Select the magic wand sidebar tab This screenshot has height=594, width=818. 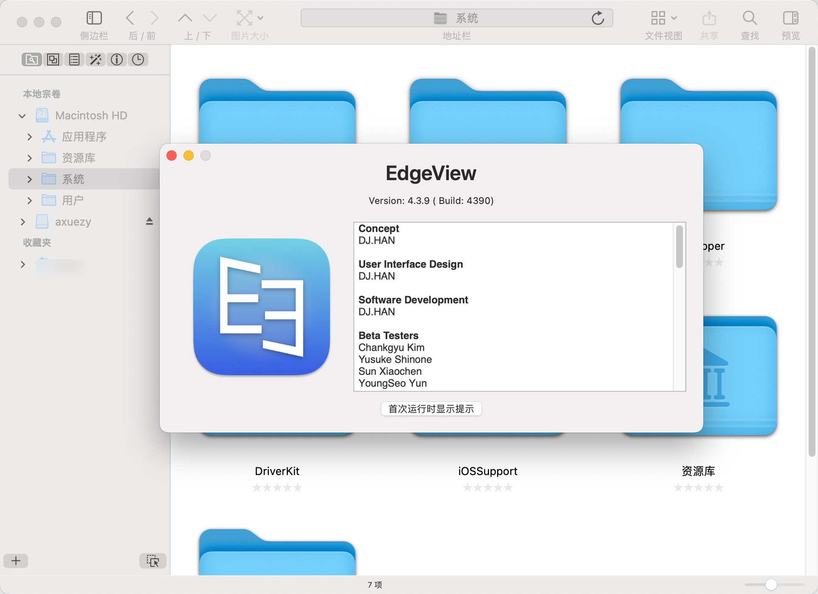(x=96, y=59)
